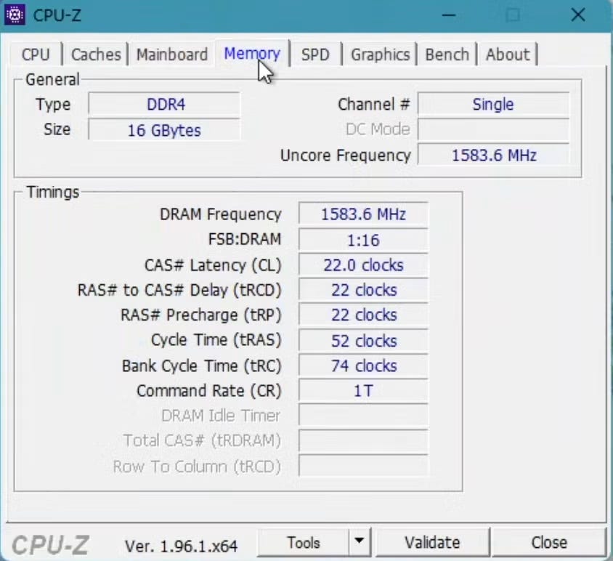Viewport: 613px width, 561px height.
Task: Click the RAS# Precharge (tRP) label
Action: pyautogui.click(x=201, y=315)
